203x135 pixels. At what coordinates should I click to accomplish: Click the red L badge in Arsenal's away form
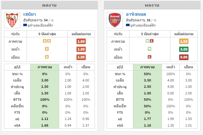point(150,57)
